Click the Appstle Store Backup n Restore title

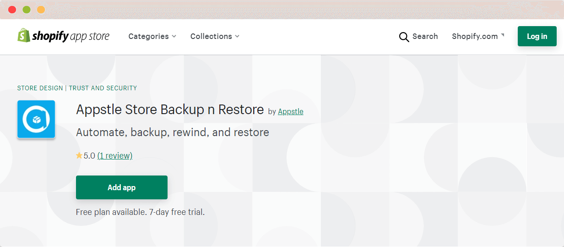pos(170,110)
